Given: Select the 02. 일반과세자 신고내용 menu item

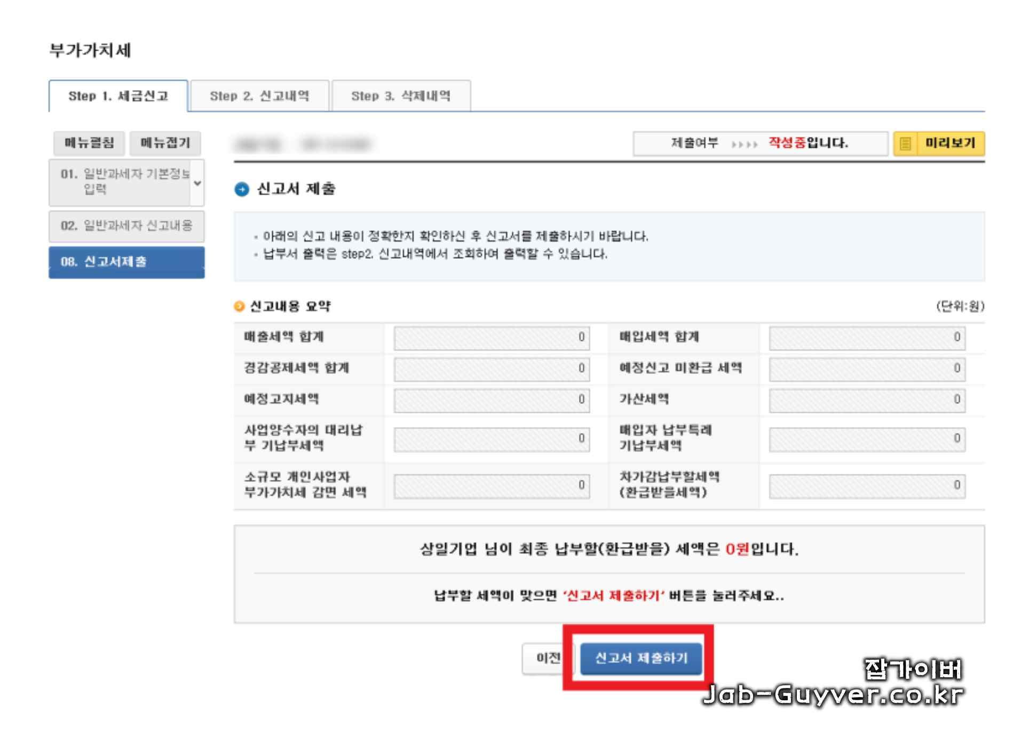Looking at the screenshot, I should point(126,226).
